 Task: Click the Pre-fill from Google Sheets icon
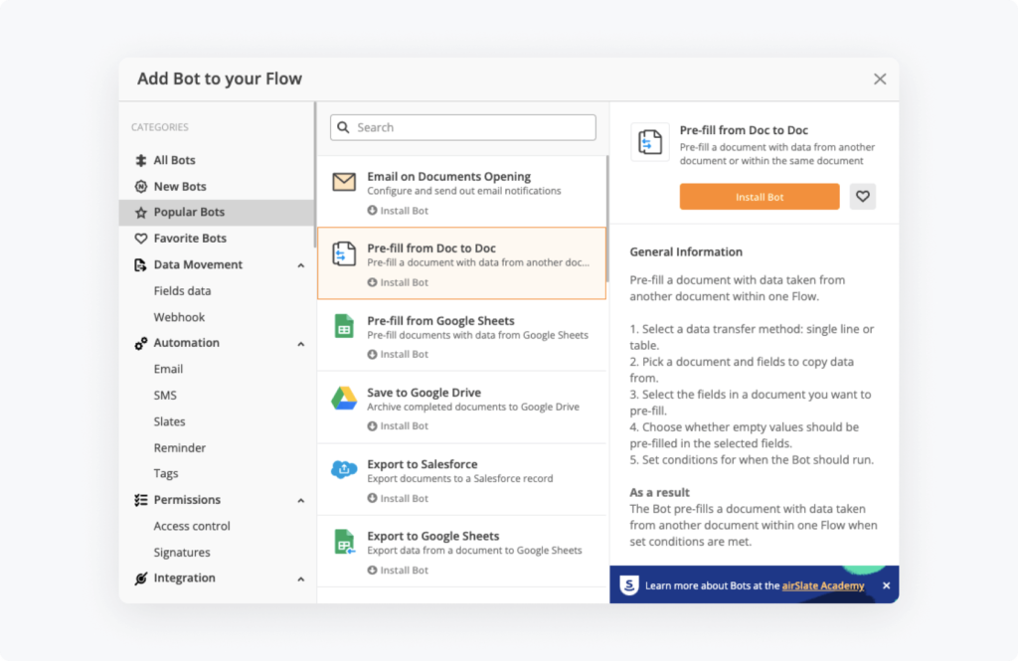(x=344, y=326)
